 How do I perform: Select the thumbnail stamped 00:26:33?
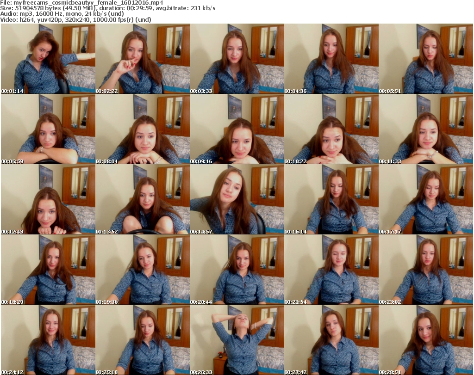(237, 340)
